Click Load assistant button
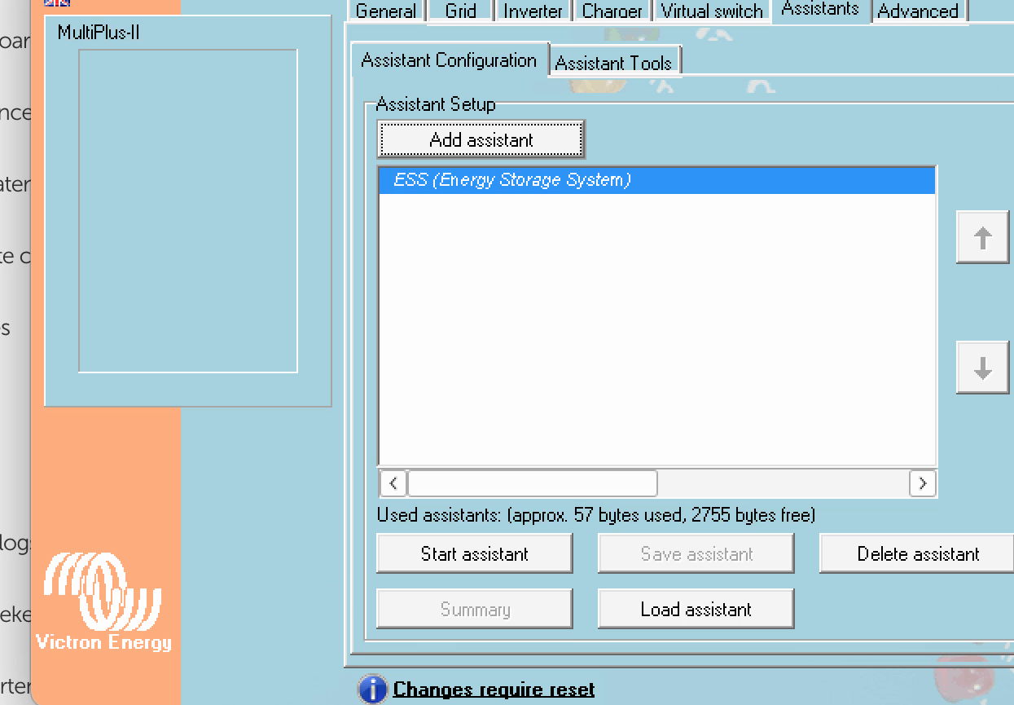Screen dimensions: 1014x705 click(x=696, y=610)
